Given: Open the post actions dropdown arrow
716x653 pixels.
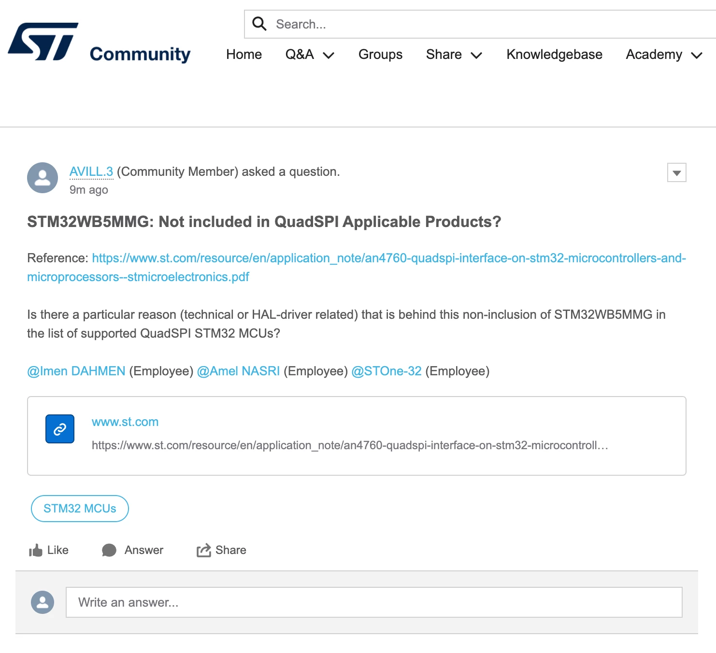Looking at the screenshot, I should coord(677,172).
